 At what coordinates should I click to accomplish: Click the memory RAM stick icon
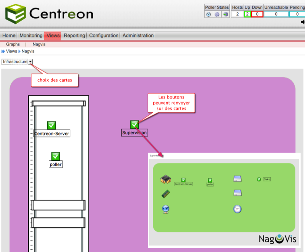(x=166, y=194)
